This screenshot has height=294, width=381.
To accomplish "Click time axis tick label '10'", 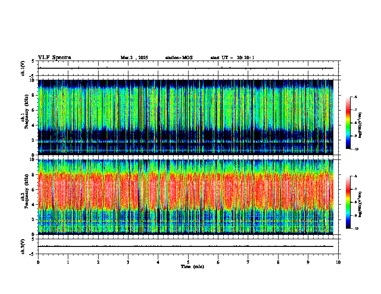I will pyautogui.click(x=338, y=262).
